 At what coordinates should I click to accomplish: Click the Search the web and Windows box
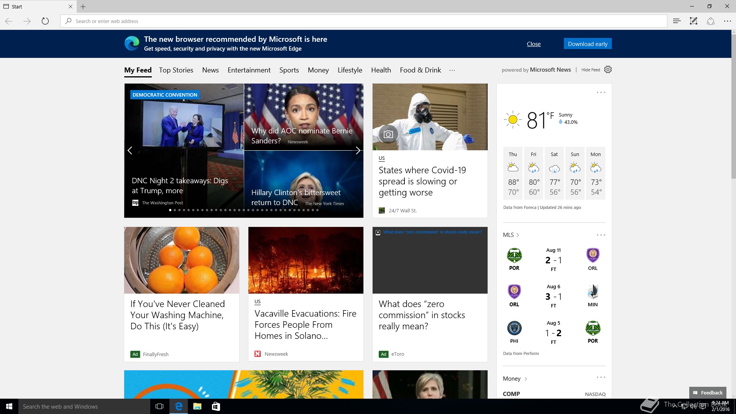coord(84,406)
